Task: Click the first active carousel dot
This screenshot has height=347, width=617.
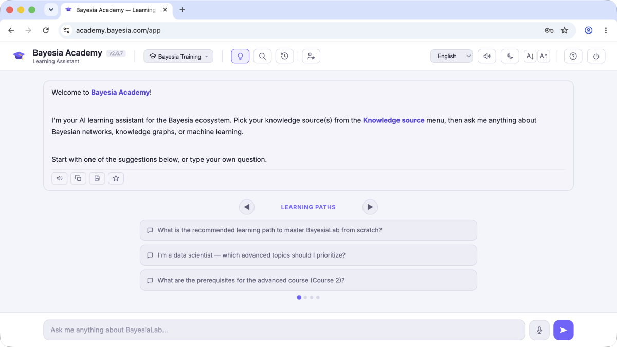Action: tap(299, 297)
